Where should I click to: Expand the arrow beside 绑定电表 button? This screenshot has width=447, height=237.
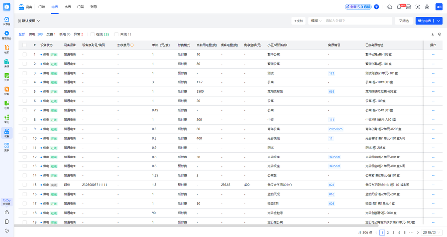[x=439, y=21]
